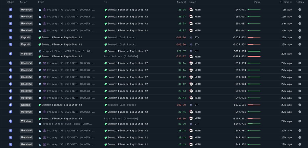This screenshot has width=308, height=148.
Task: Click the Value column header
Action: pyautogui.click(x=257, y=2)
